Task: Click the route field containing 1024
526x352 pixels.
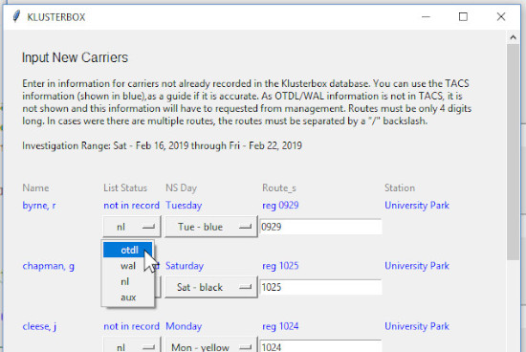Action: click(320, 345)
